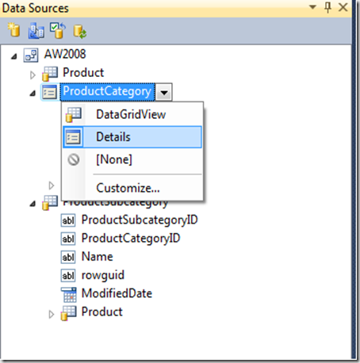
Task: Expand the top Product table node
Action: point(33,75)
